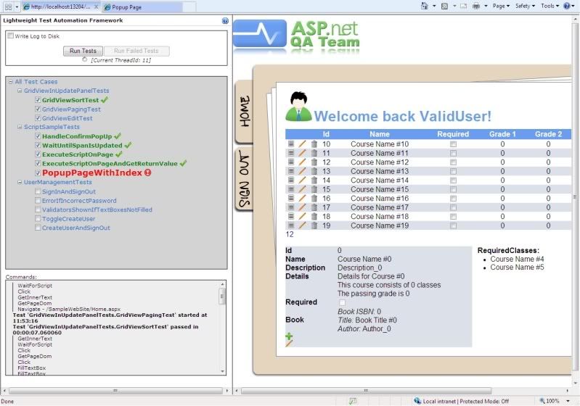The image size is (580, 406).
Task: Click select icon for course 16 row
Action: coord(291,198)
